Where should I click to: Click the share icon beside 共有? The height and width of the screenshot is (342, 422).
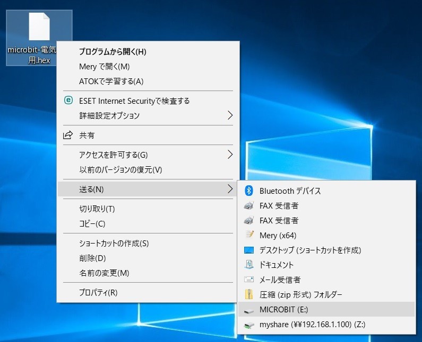(x=68, y=135)
